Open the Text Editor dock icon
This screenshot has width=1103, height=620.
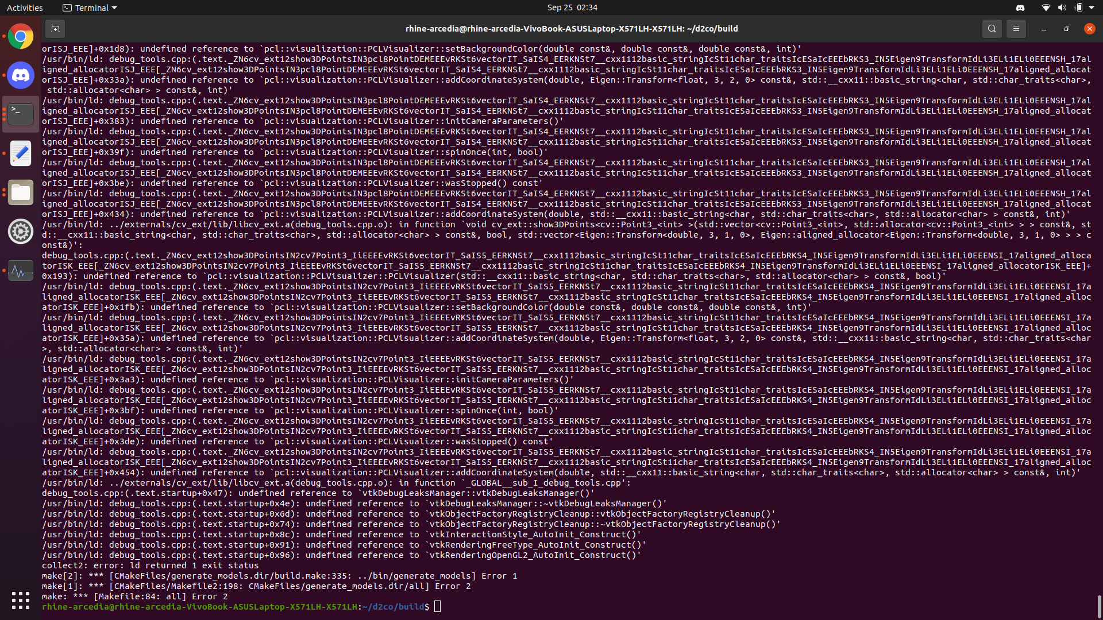tap(21, 153)
